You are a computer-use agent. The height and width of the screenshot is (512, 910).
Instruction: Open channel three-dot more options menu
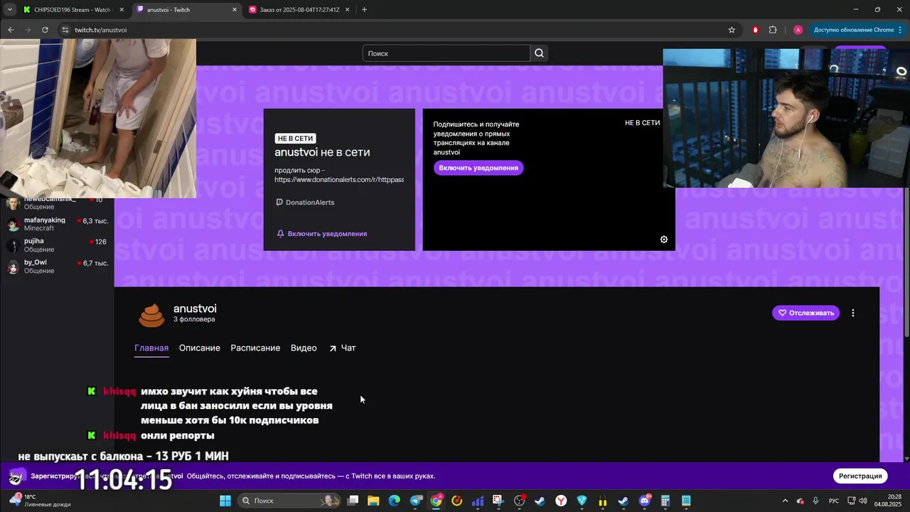click(853, 313)
